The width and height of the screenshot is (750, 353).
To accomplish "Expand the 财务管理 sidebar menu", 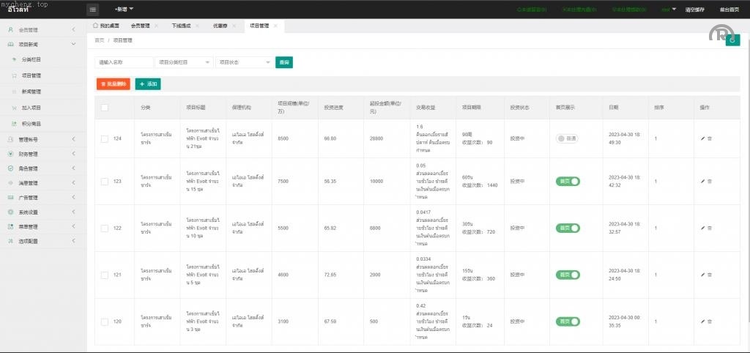I will click(43, 154).
